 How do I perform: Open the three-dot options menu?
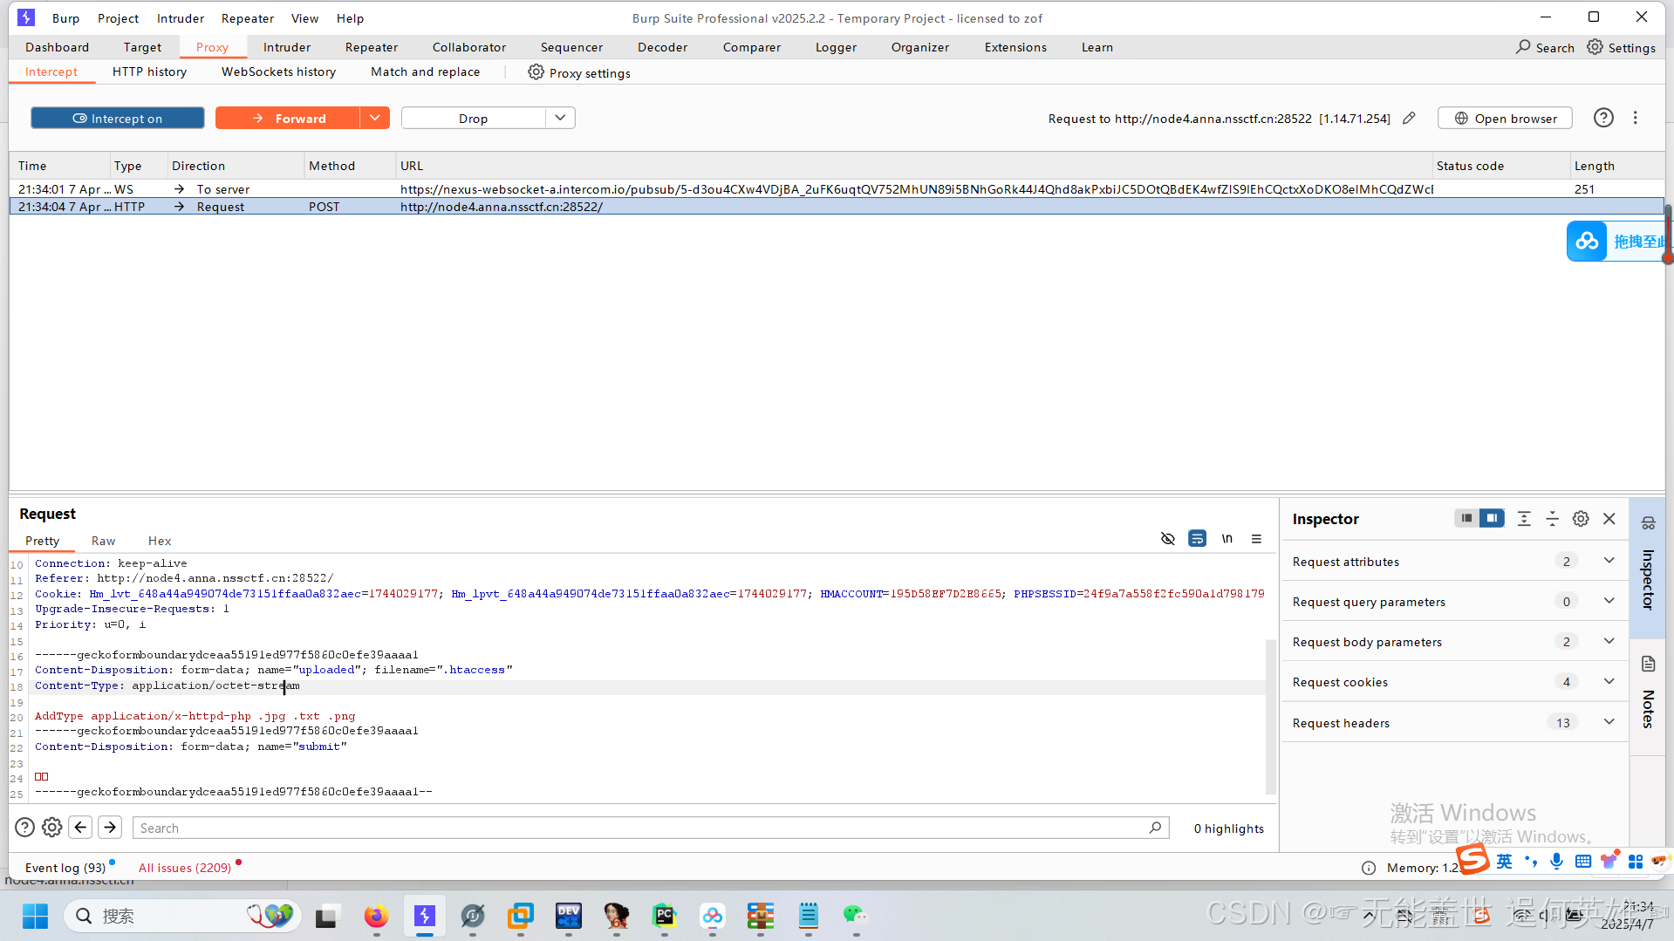[x=1636, y=118]
